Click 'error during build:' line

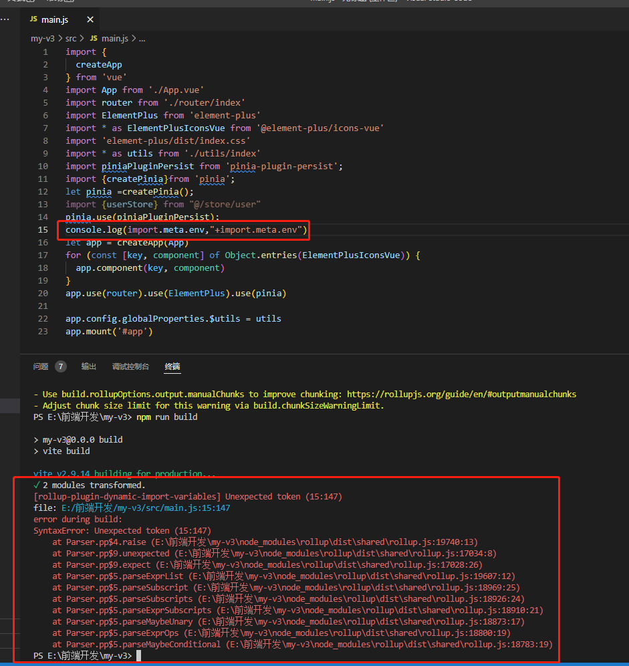[78, 520]
